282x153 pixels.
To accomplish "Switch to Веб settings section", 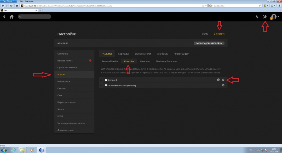I will 205,34.
